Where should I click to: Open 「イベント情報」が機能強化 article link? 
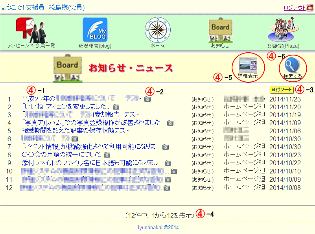(x=91, y=147)
